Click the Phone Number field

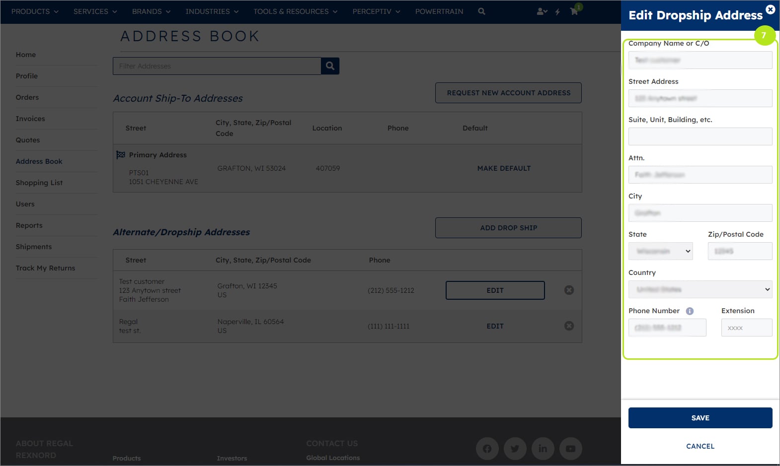pyautogui.click(x=667, y=328)
